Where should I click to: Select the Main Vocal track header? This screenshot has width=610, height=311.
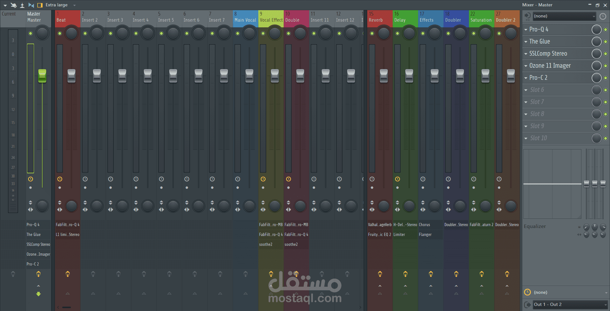tap(245, 18)
